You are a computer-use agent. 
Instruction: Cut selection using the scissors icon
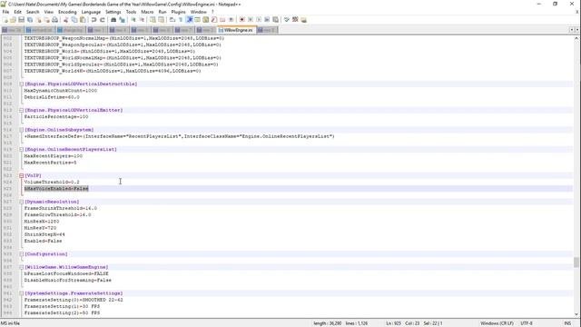tap(65, 20)
